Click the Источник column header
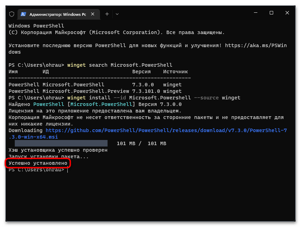Screen dimensions: 301x227 (175, 72)
